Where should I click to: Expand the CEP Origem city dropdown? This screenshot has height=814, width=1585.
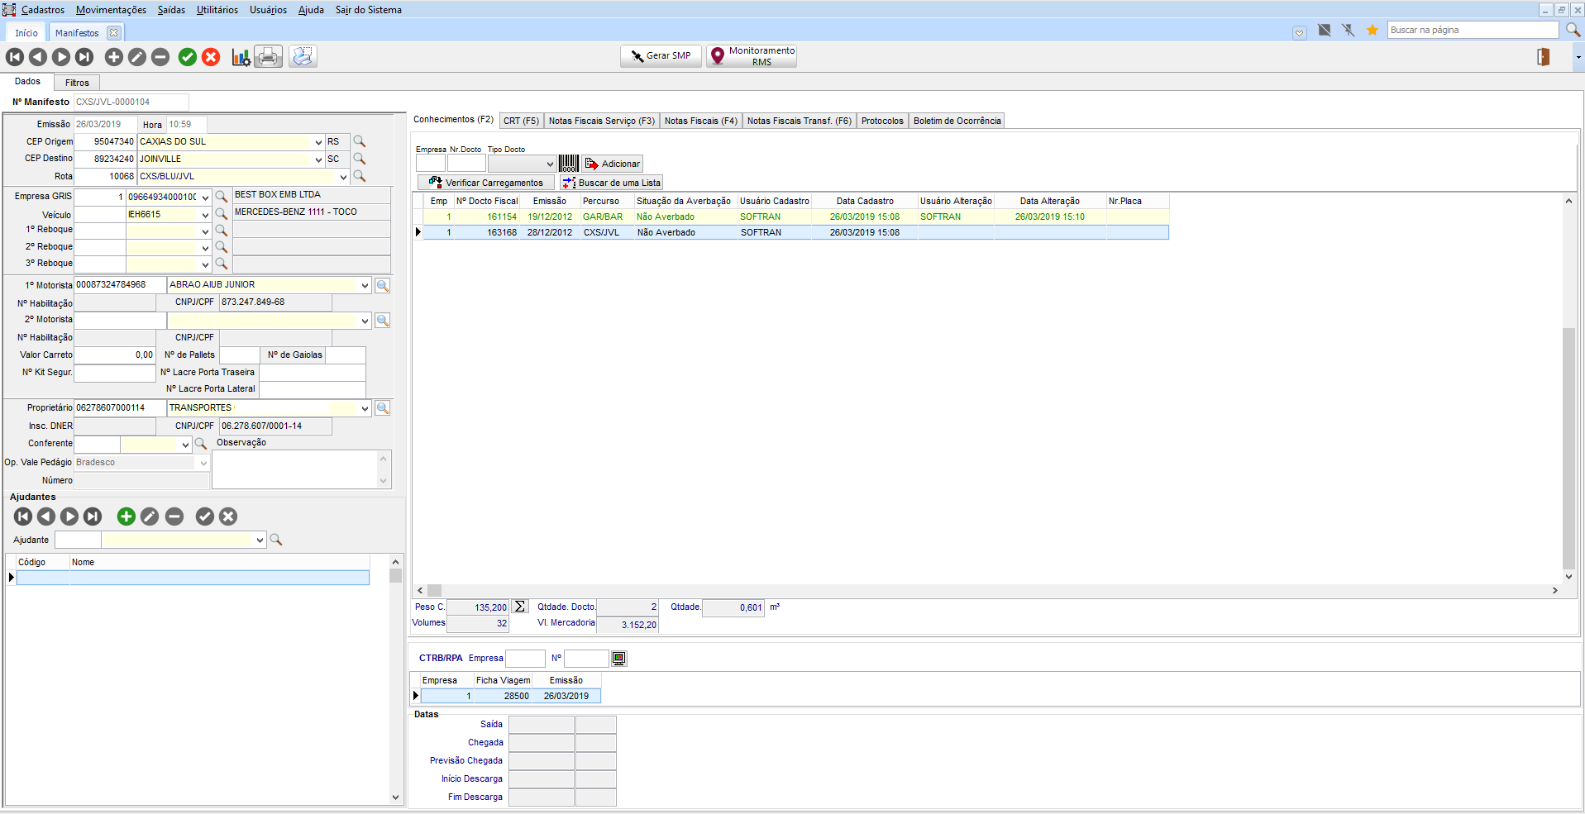[318, 142]
